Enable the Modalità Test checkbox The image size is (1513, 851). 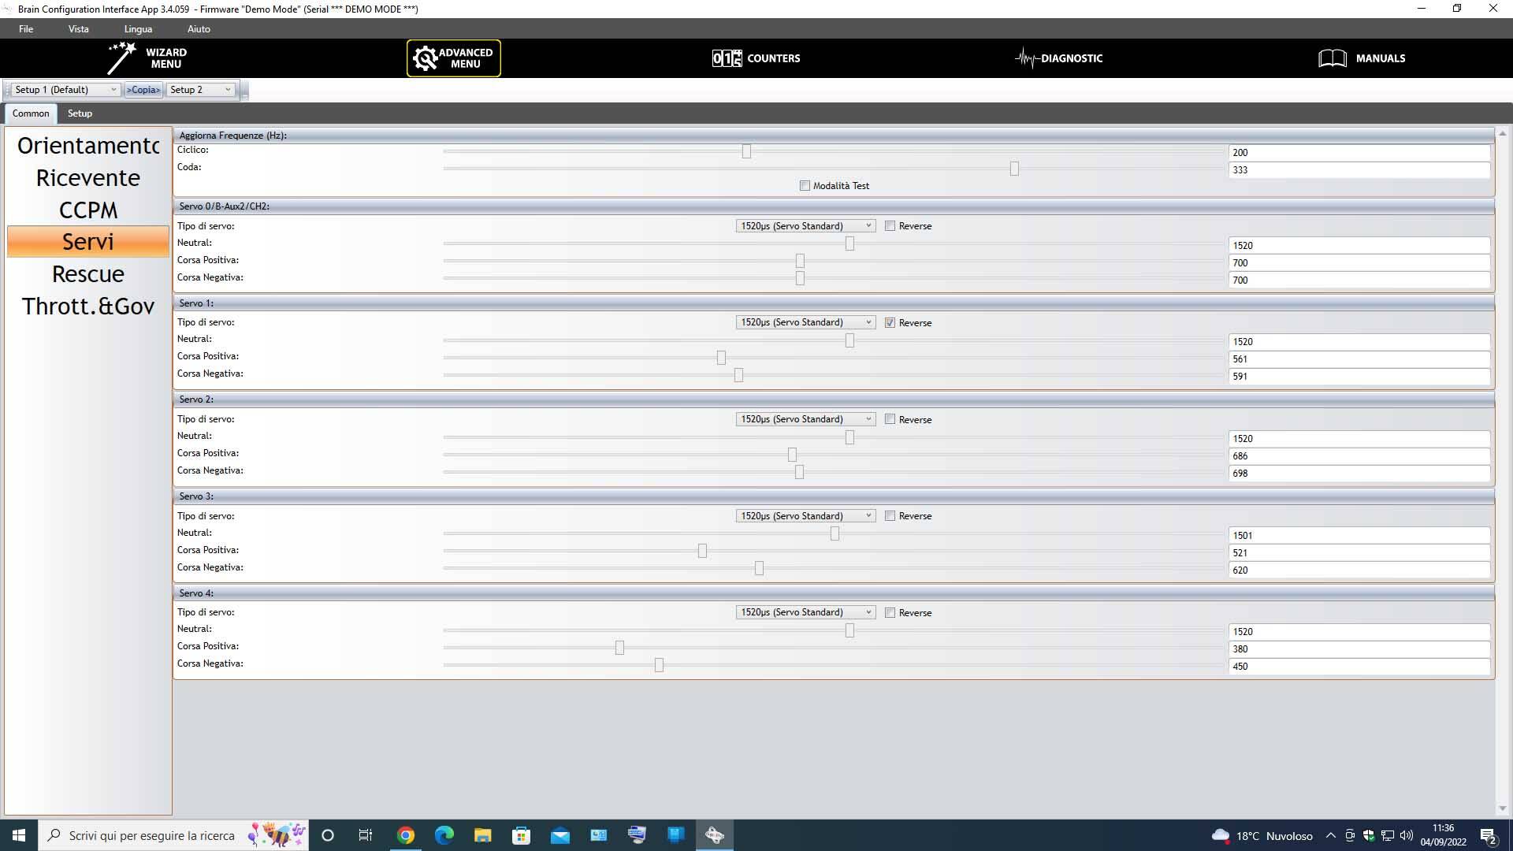805,186
